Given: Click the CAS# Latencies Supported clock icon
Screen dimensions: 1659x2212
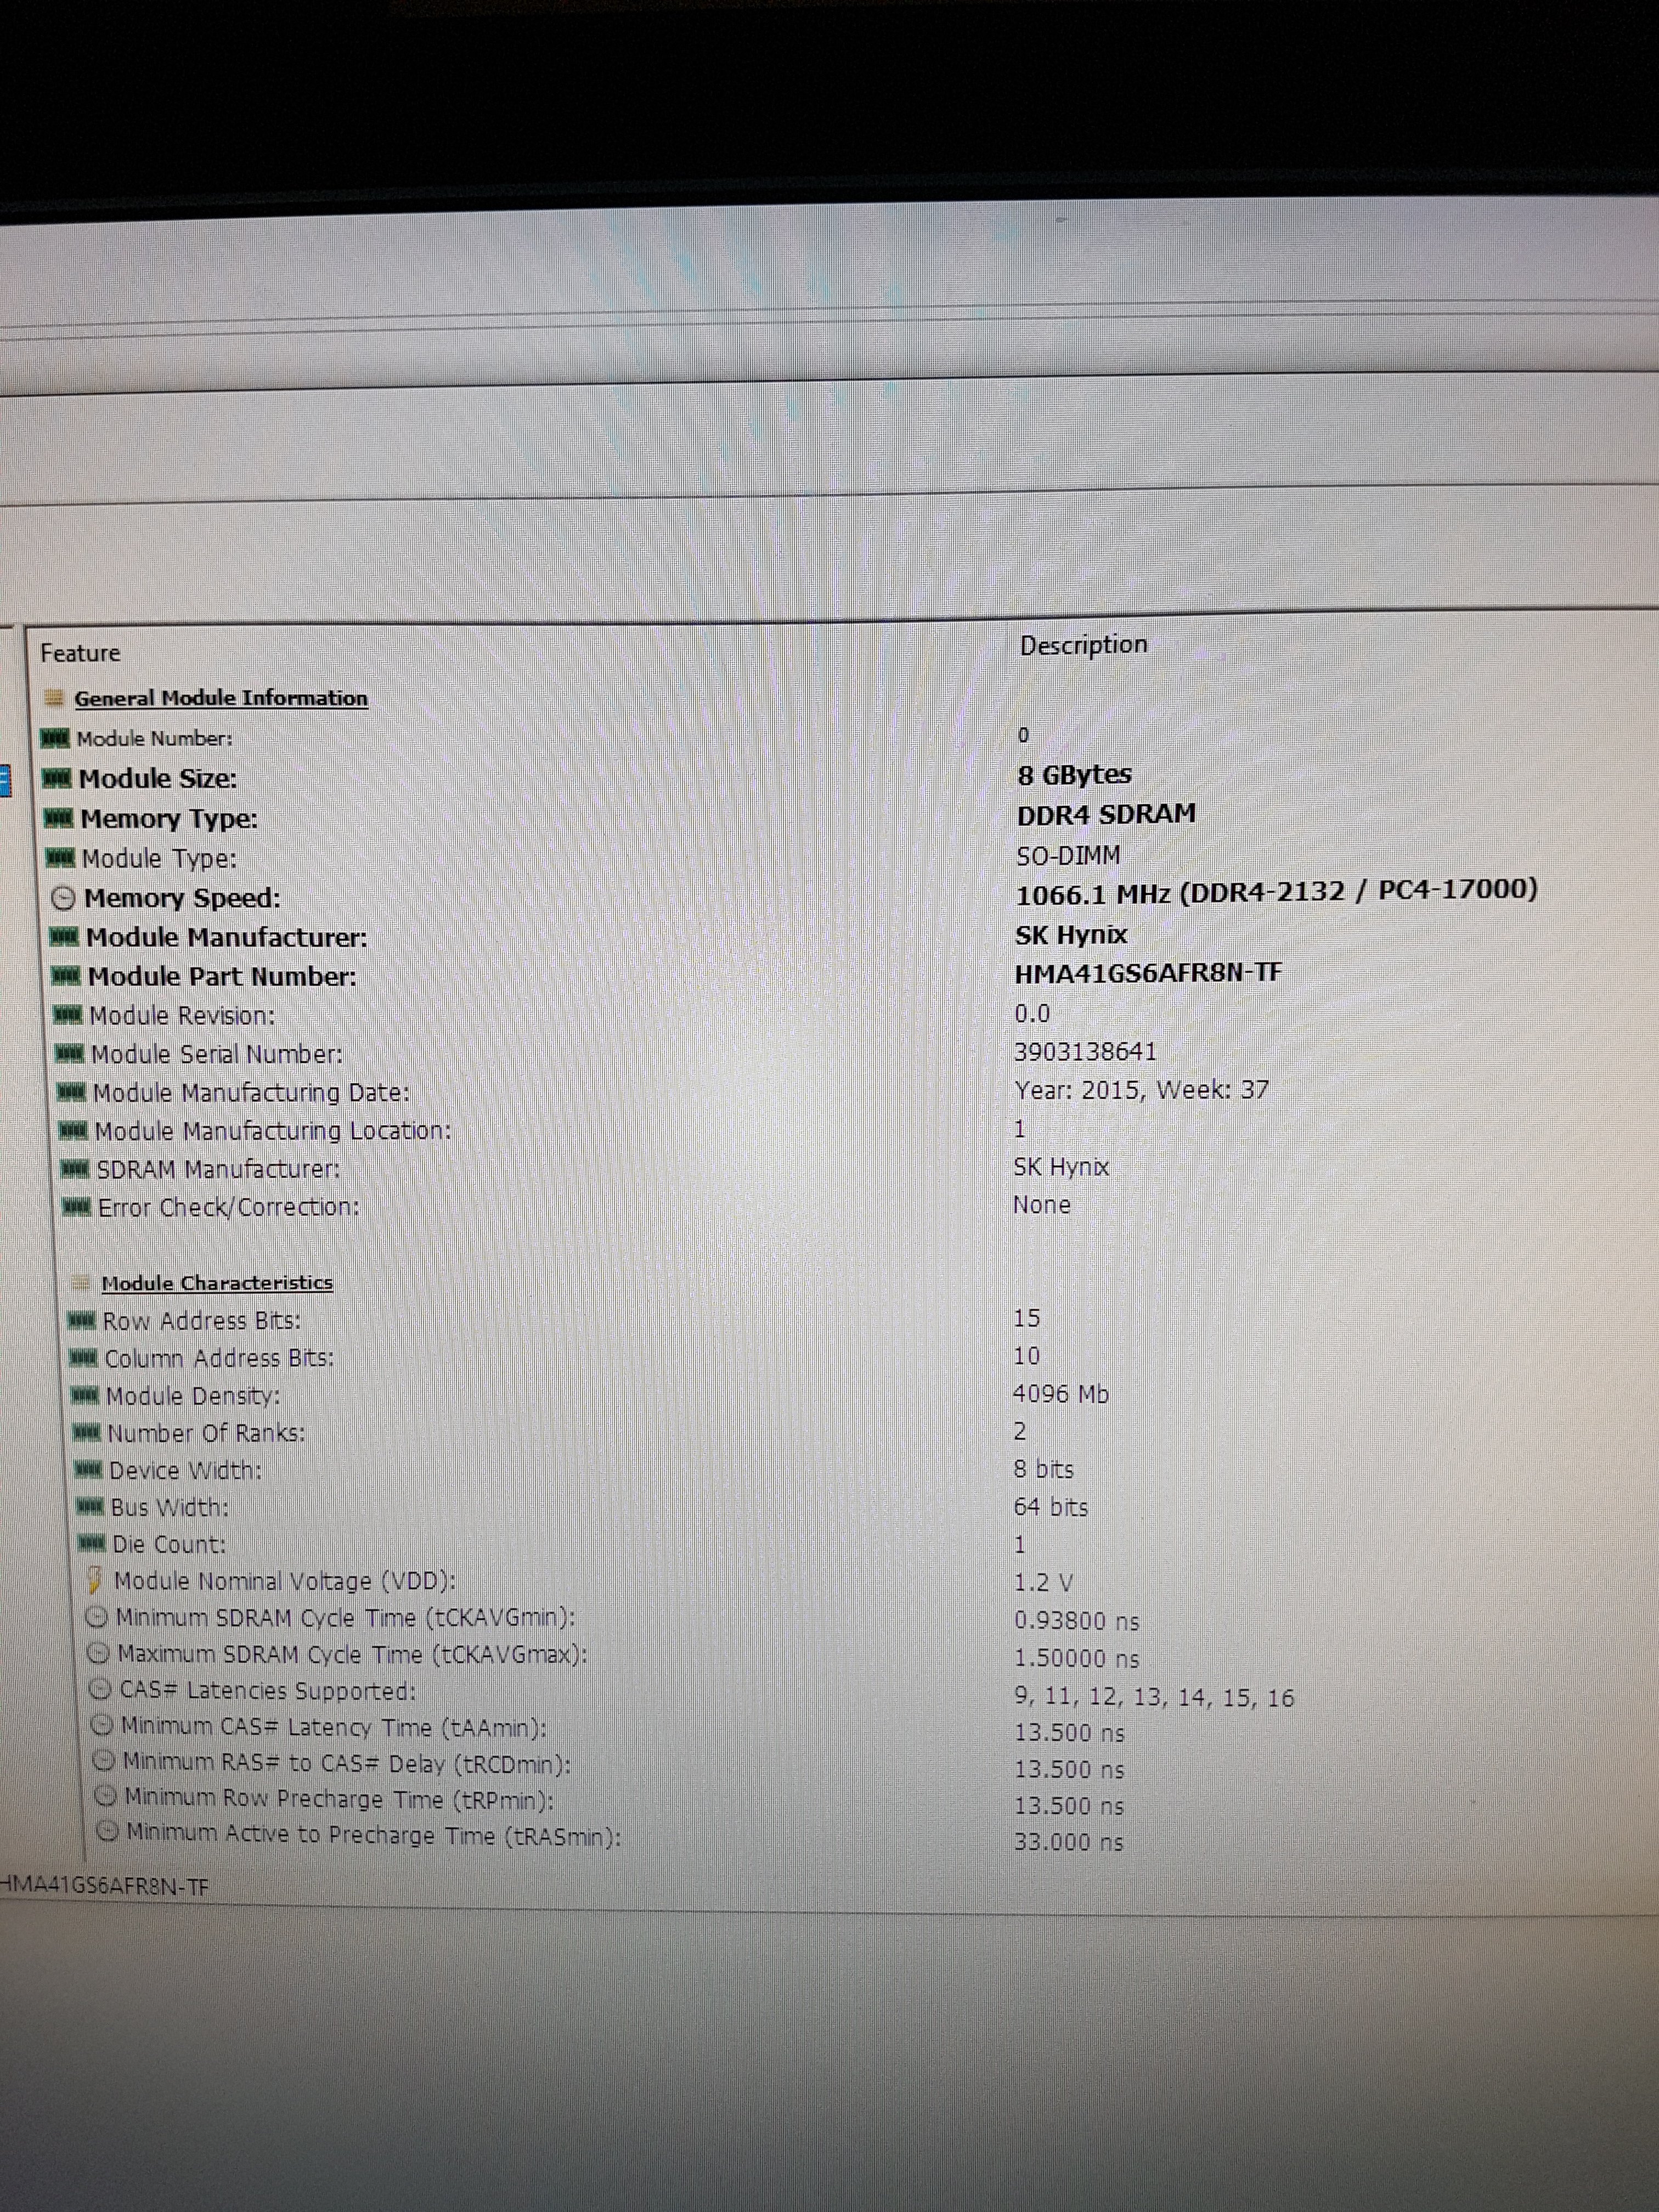Looking at the screenshot, I should (x=100, y=1689).
